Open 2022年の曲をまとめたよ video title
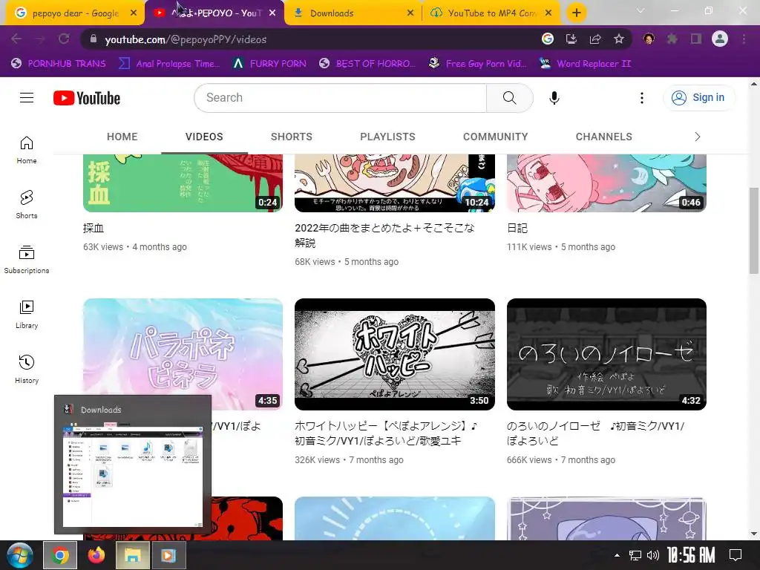This screenshot has height=570, width=760. [385, 235]
